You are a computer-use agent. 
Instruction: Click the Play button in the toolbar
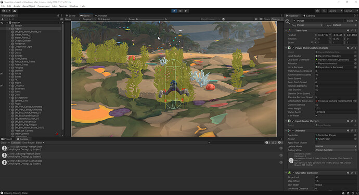pos(174,11)
